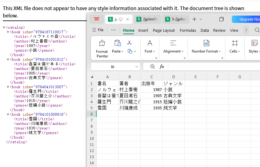
Task: Switch to the 5-2jpXml spreadsheet tab
Action: pos(176,19)
